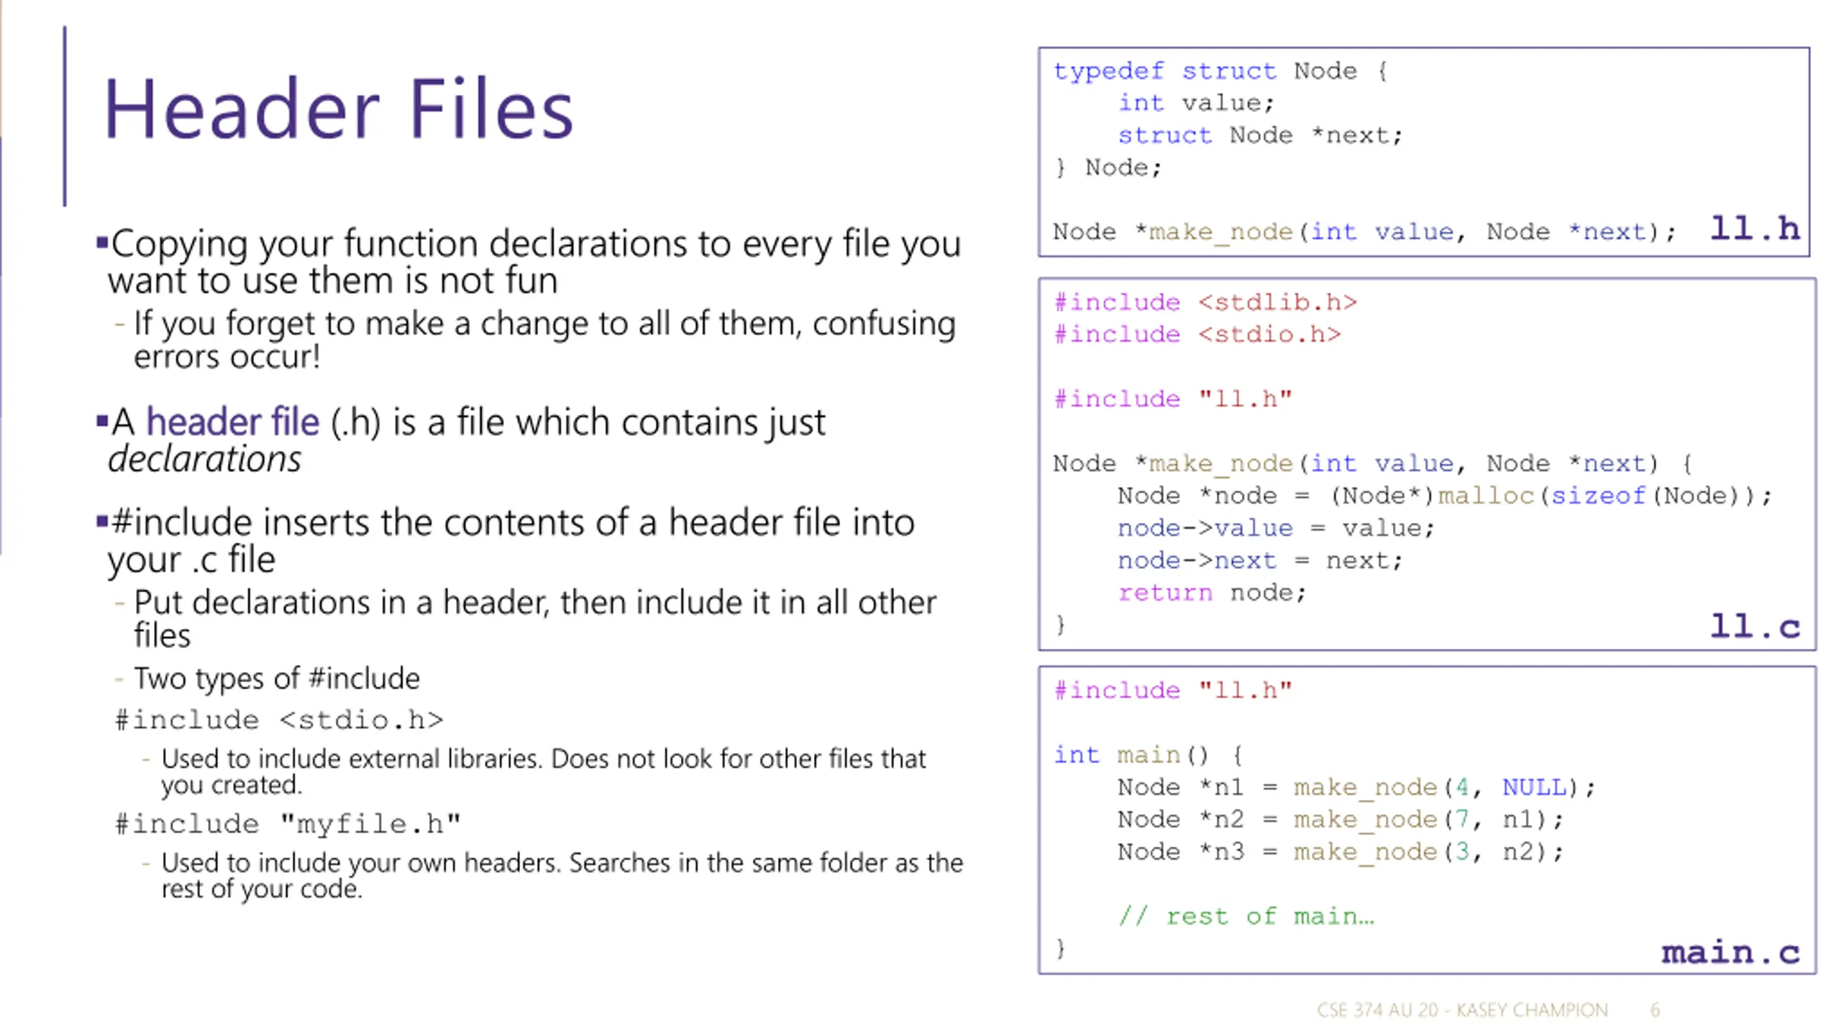Click the 'node->value = value;' line
Image resolution: width=1841 pixels, height=1036 pixels.
click(1276, 529)
